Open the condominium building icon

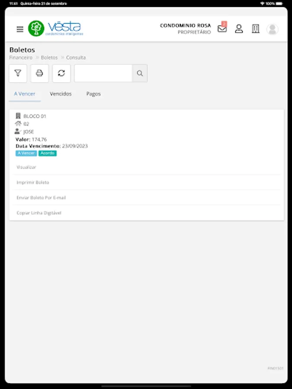[256, 29]
